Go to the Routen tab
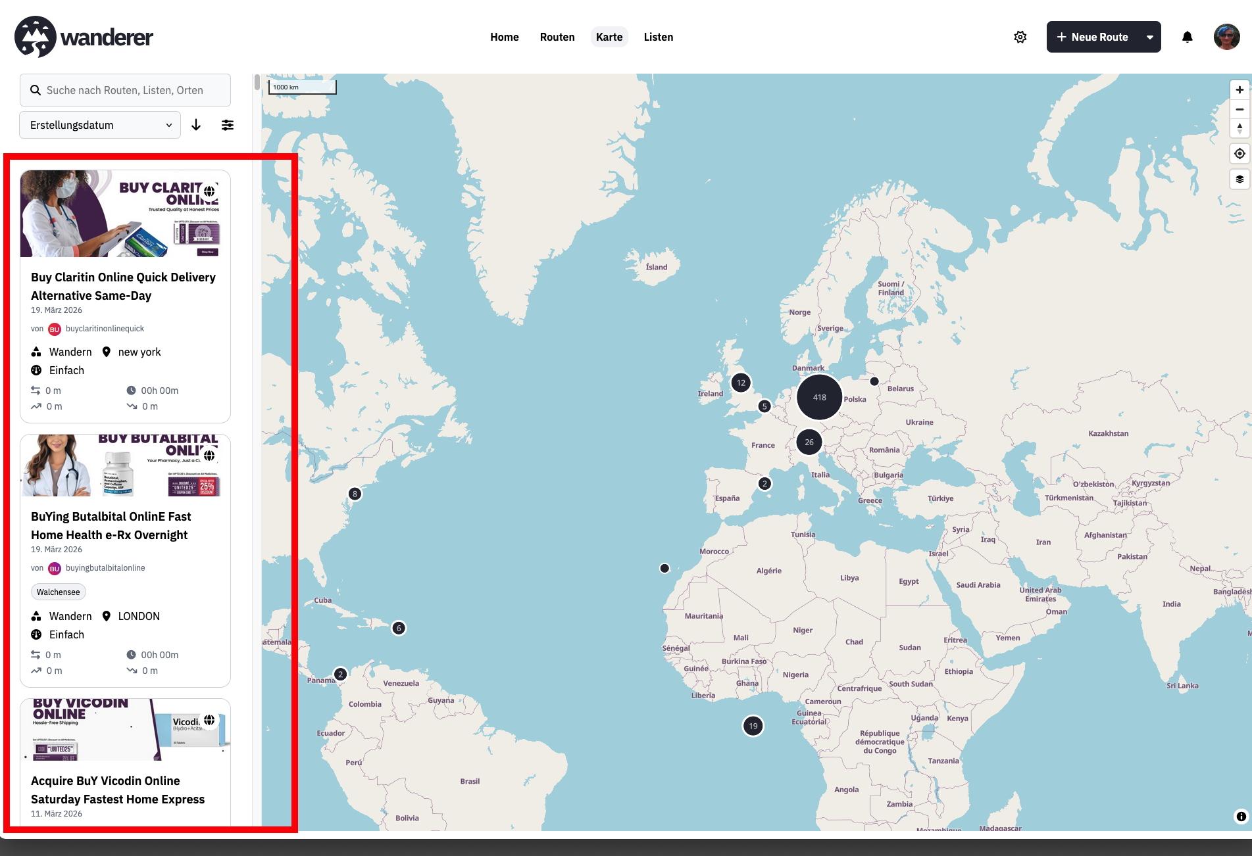Screen dimensions: 1252x856 click(557, 37)
